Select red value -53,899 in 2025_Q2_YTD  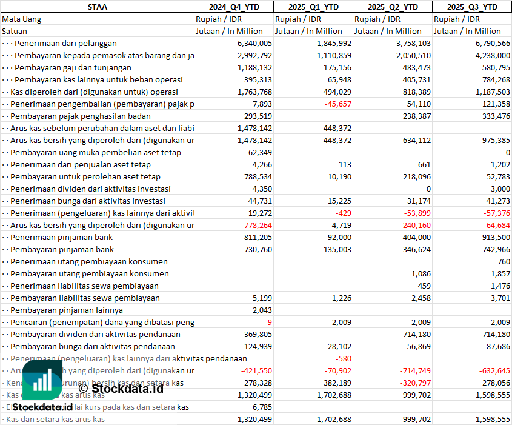417,213
